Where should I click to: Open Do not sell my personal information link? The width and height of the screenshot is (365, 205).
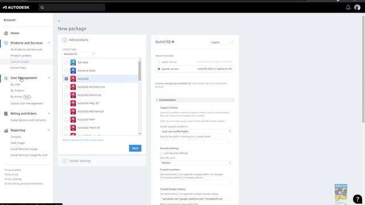pos(24,183)
